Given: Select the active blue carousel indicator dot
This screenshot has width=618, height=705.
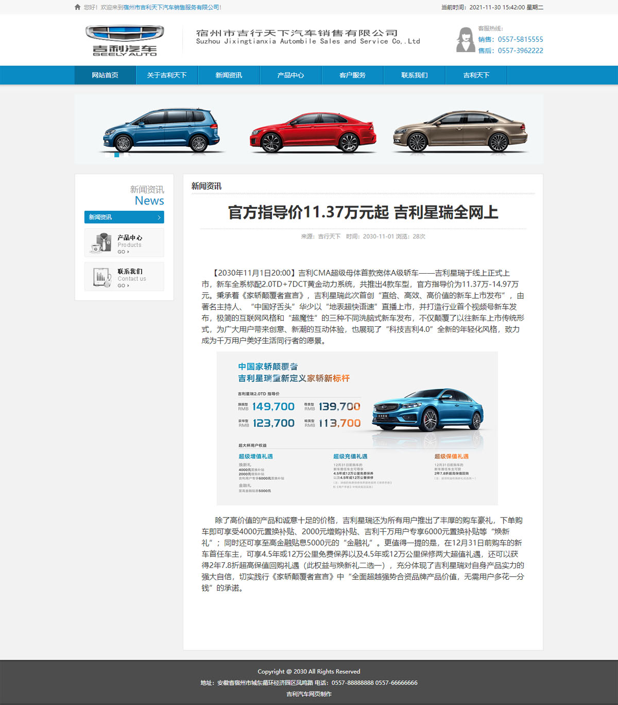Looking at the screenshot, I should [117, 155].
